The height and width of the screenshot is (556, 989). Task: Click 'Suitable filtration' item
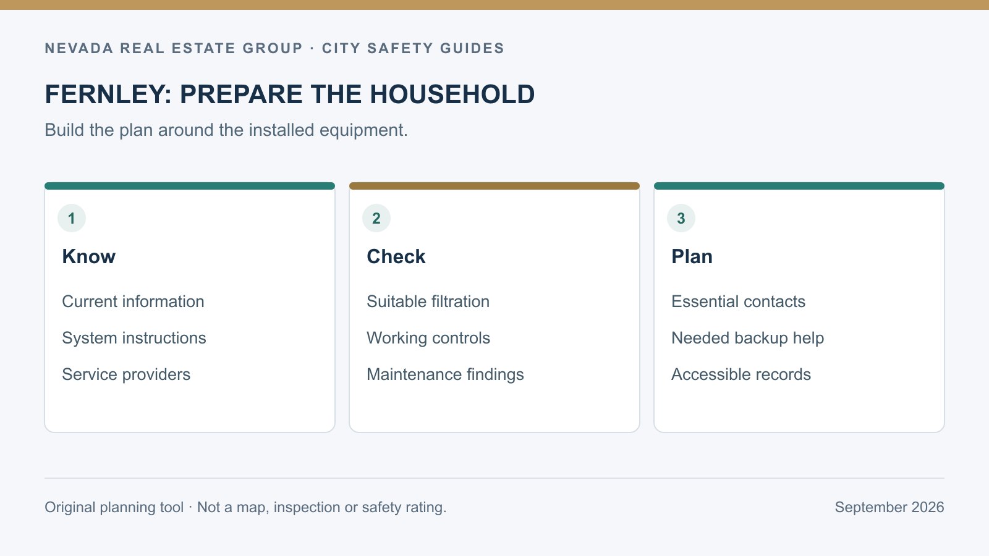pyautogui.click(x=428, y=301)
